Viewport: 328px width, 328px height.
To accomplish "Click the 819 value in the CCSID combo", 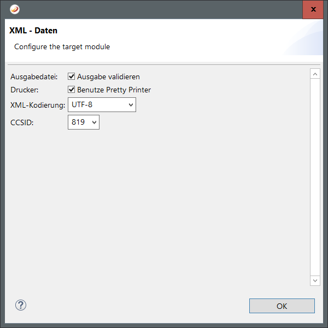I will coord(78,122).
